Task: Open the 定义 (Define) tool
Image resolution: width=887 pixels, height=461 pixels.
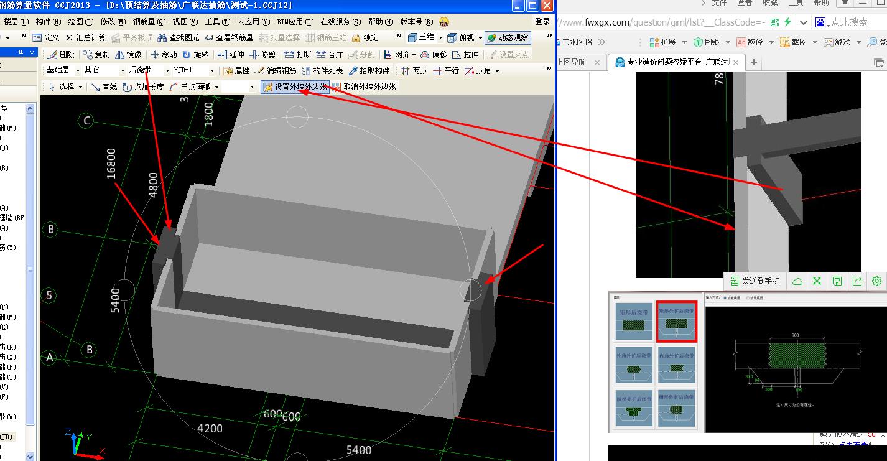Action: [45, 38]
